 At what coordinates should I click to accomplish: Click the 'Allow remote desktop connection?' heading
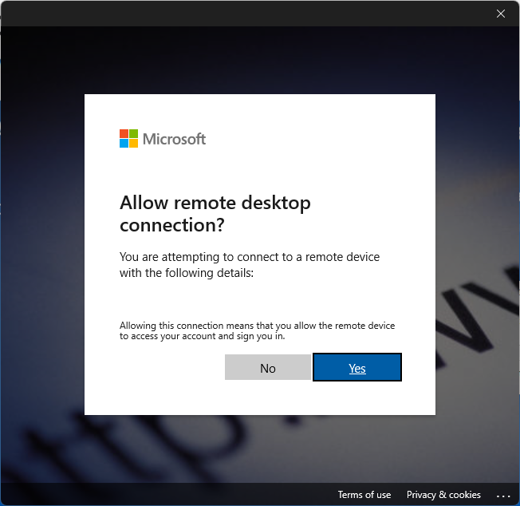215,214
